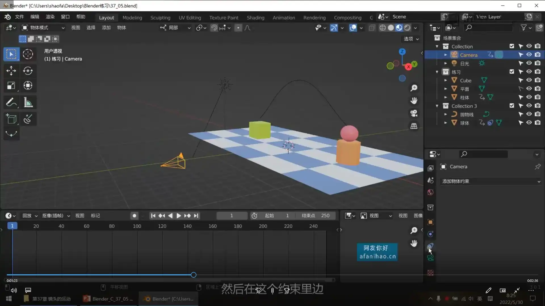Select the Rotate tool
This screenshot has height=306, width=545.
[28, 71]
